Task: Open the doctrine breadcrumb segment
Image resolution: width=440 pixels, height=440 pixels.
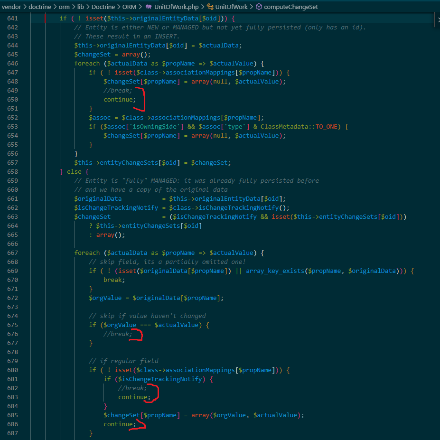Action: 40,7
